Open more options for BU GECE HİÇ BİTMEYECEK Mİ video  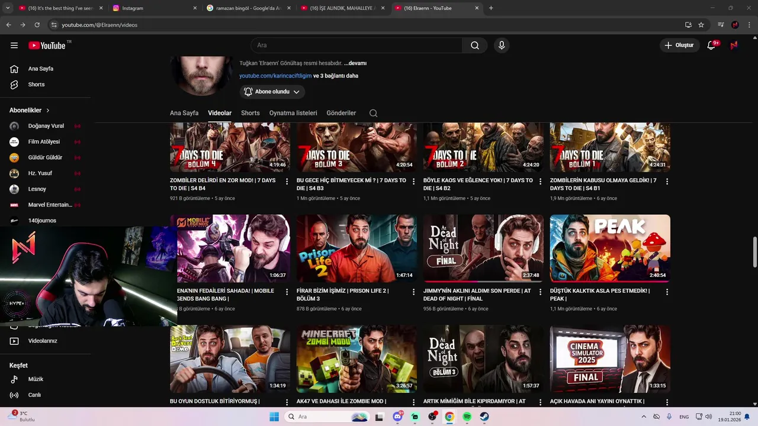(414, 182)
